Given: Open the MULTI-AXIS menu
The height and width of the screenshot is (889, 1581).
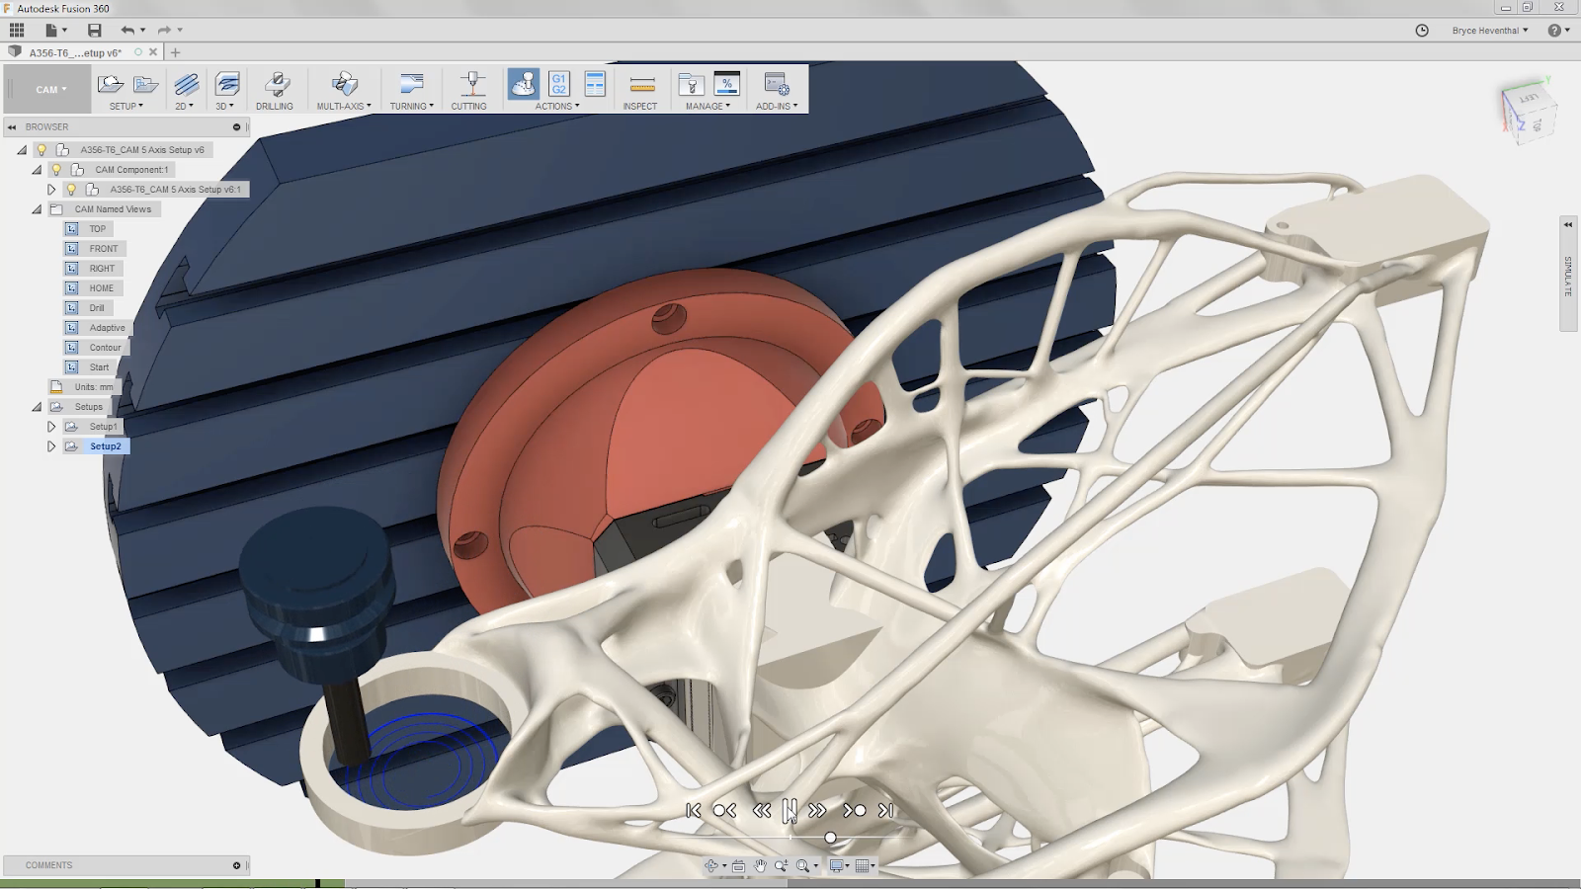Looking at the screenshot, I should click(x=344, y=106).
